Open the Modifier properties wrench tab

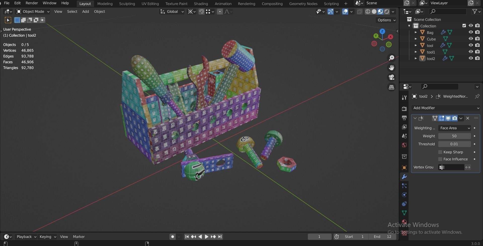[x=404, y=177]
